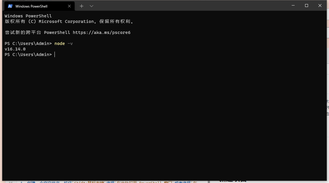Click line number 16 in background editor
329x183 pixels.
point(11,182)
